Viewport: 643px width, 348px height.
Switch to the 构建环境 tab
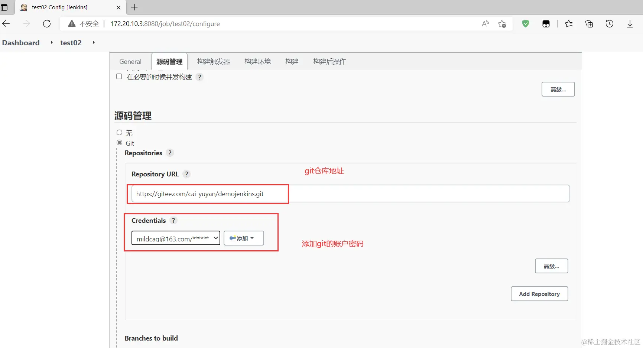tap(258, 61)
